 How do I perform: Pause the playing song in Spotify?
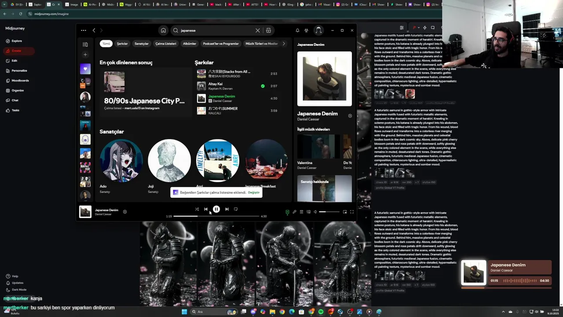coord(216,209)
